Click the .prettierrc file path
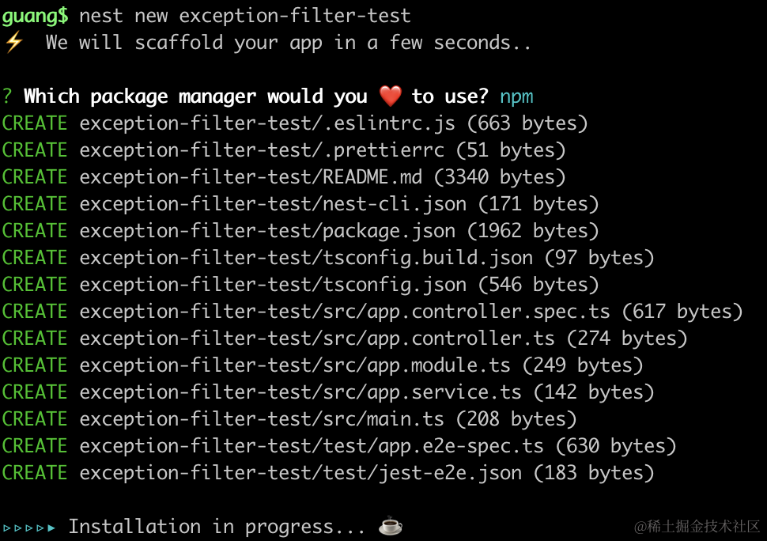 [x=262, y=150]
